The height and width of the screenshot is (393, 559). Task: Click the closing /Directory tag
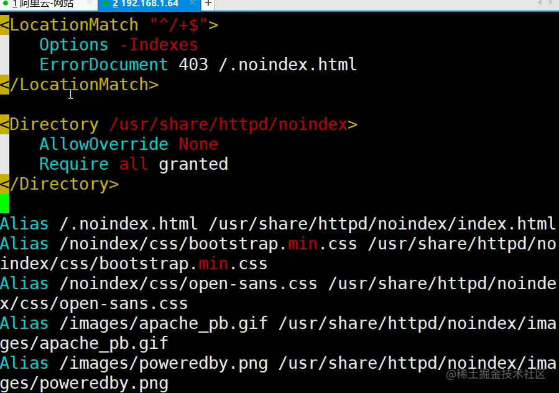(60, 185)
